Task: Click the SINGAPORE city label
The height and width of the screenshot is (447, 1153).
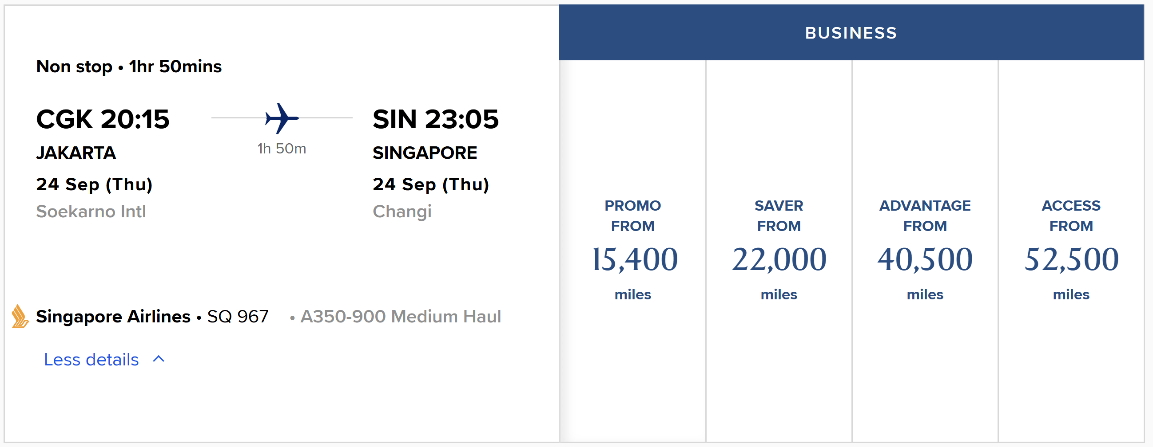Action: tap(425, 153)
